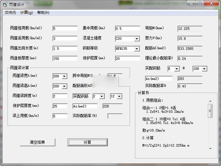Expand the 混凝土强度 C20 dropdown

pyautogui.click(x=137, y=39)
